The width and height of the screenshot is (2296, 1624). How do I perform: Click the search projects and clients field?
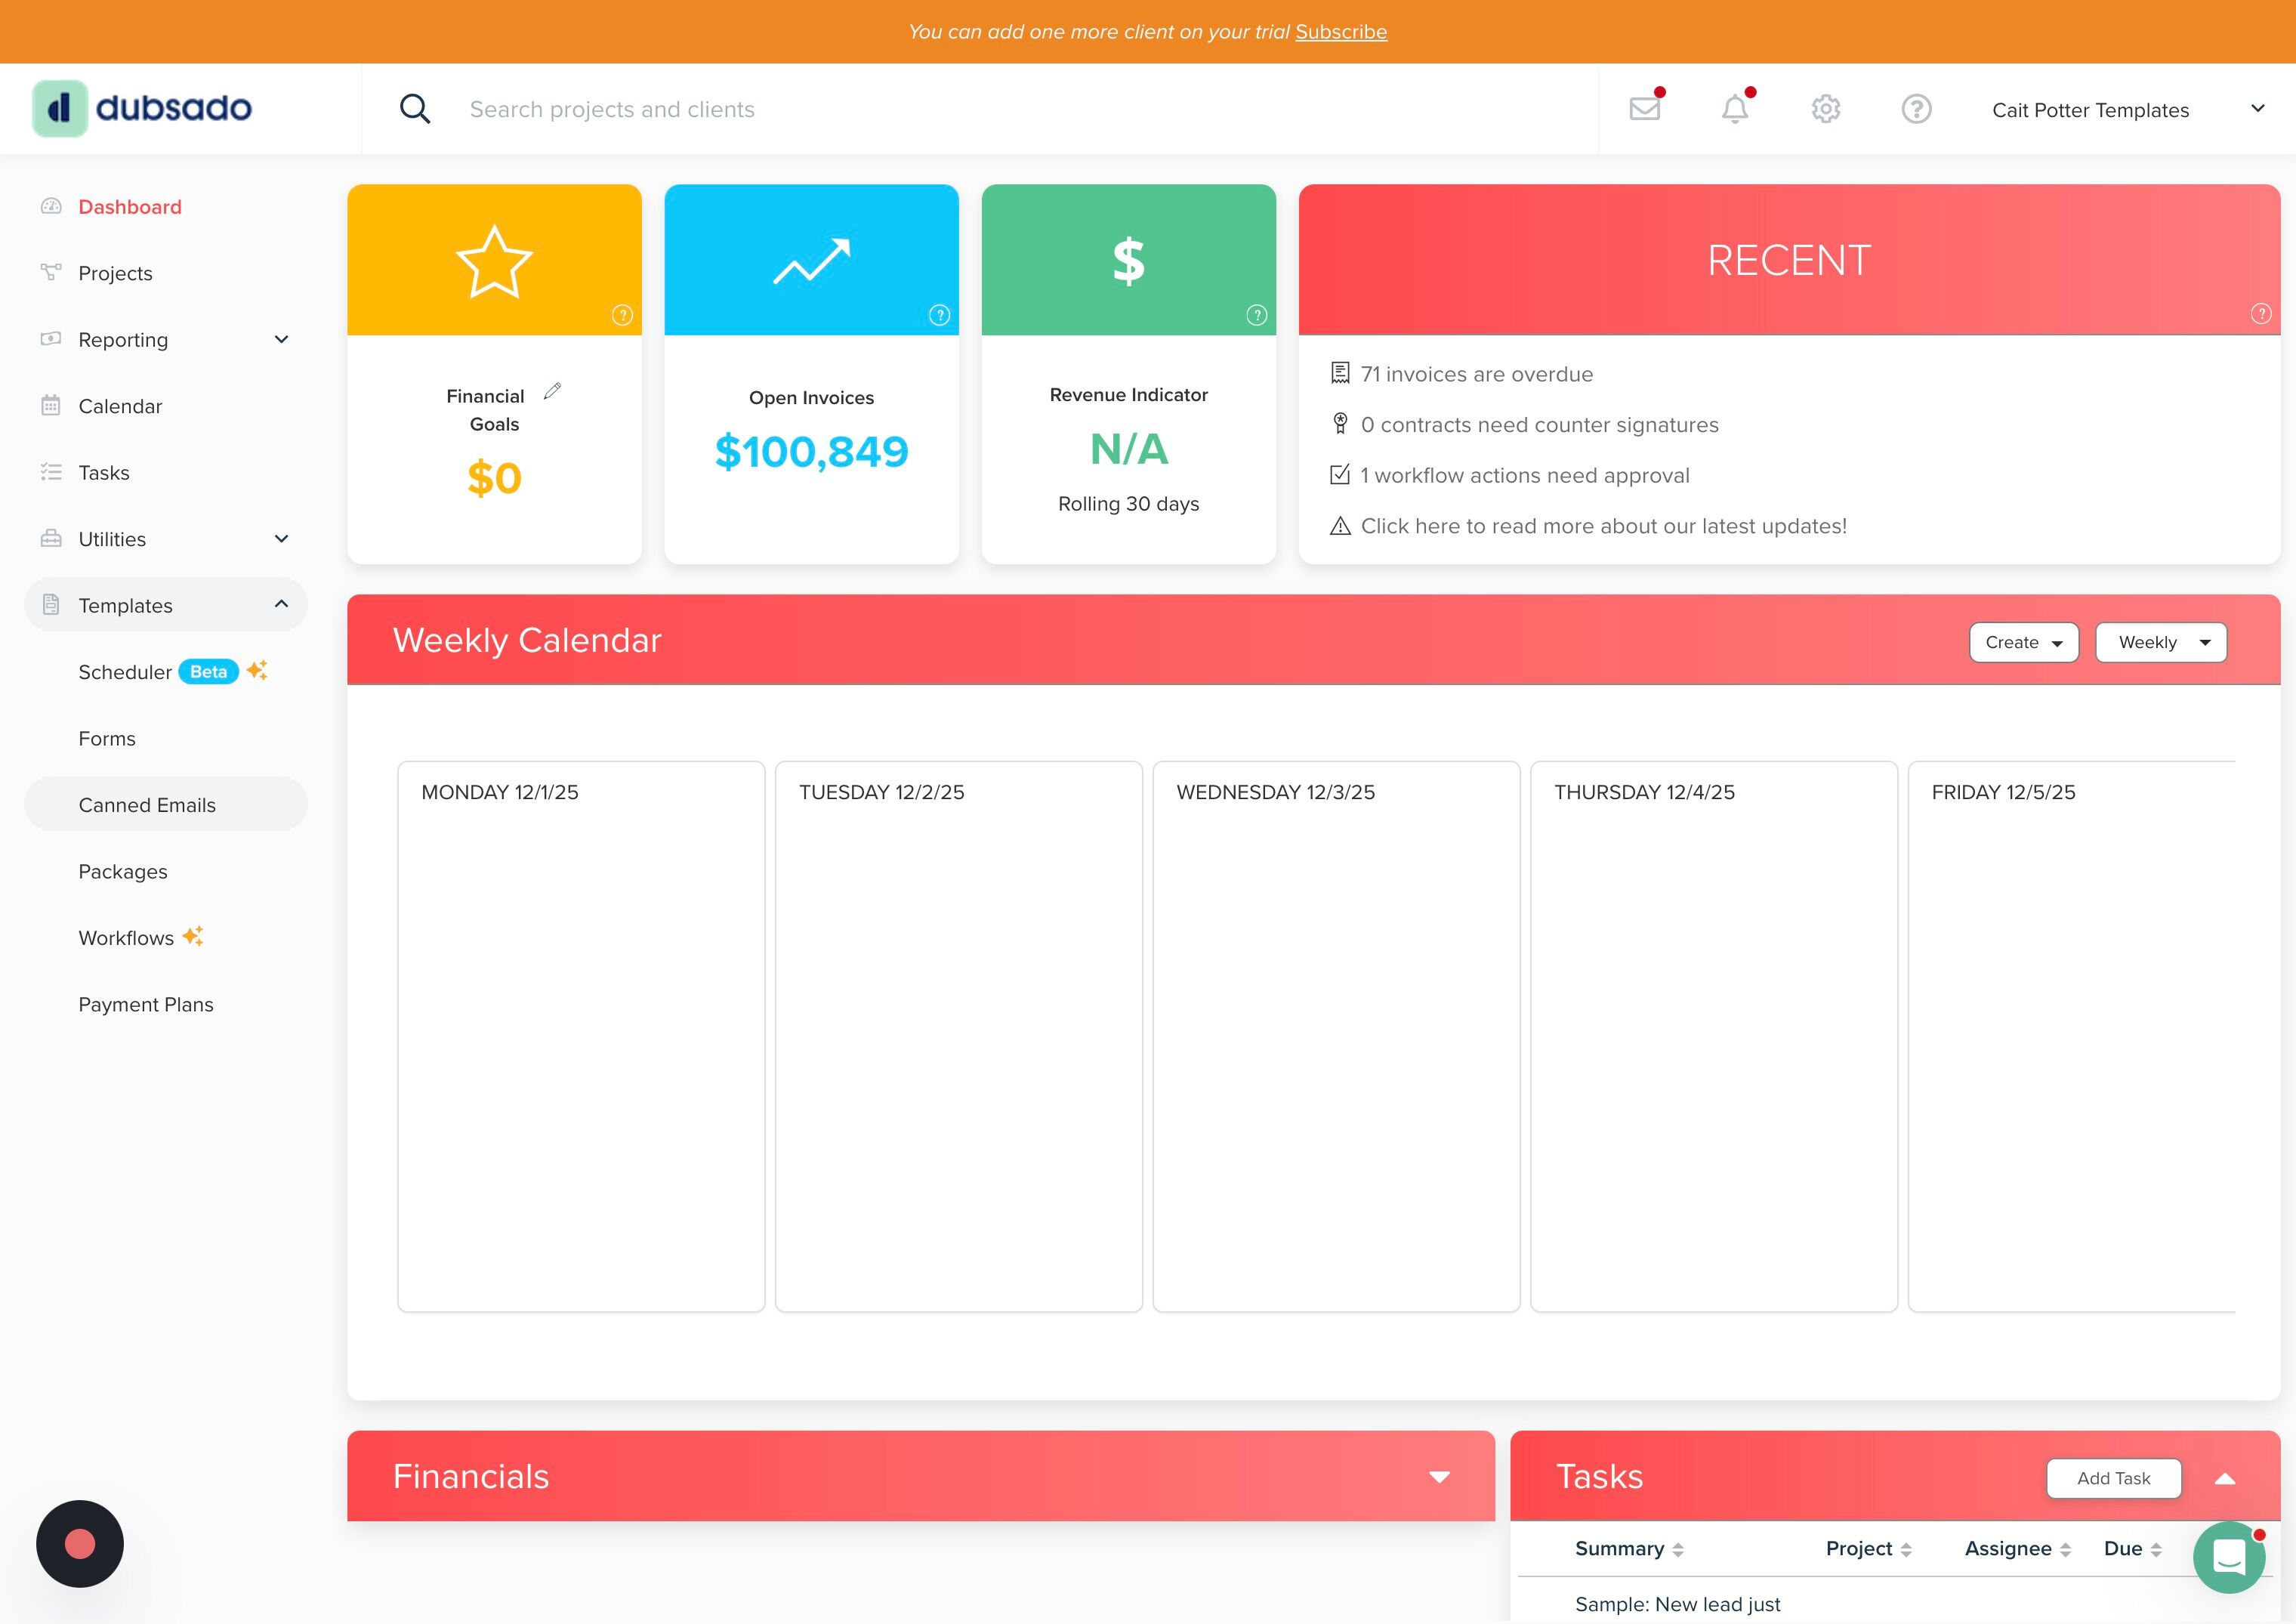[612, 109]
